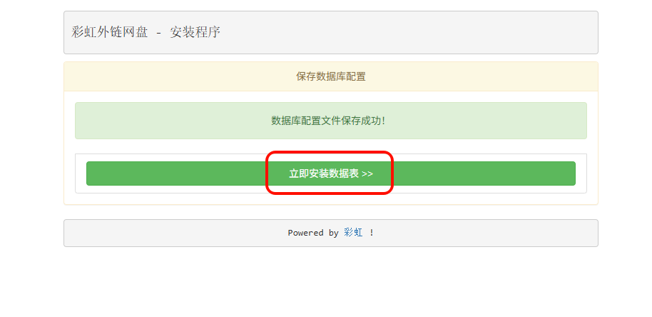Click the 网盘 characters in the page title
This screenshot has width=652, height=317.
[135, 32]
